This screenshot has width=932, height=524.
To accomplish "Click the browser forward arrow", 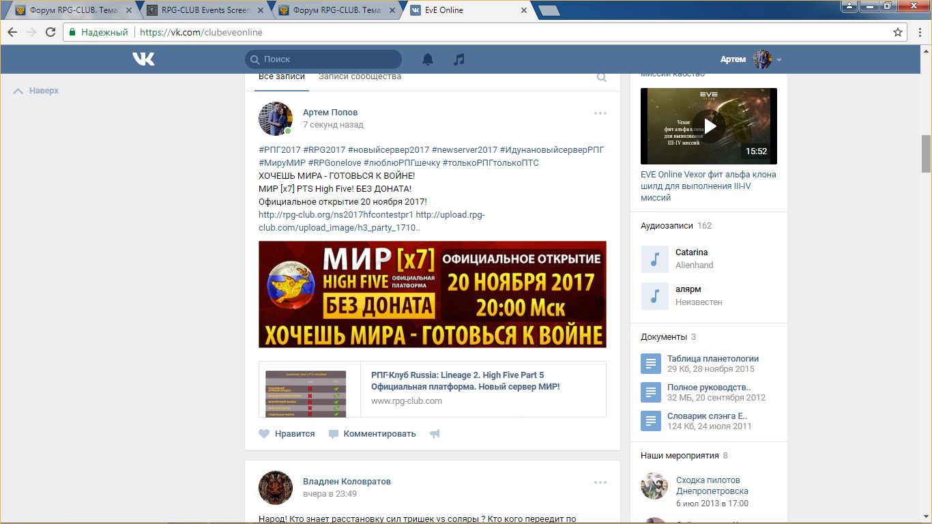I will coord(31,32).
